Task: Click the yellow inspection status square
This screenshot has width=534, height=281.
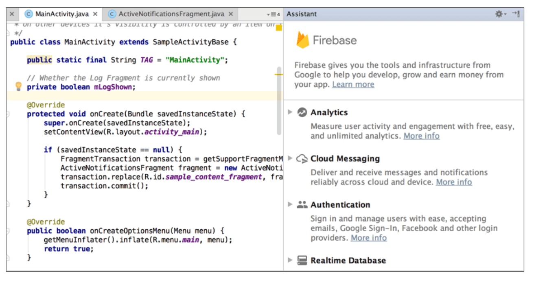Action: point(279,28)
